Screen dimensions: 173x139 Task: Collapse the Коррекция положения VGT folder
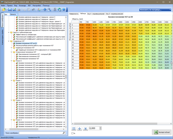click(11, 48)
